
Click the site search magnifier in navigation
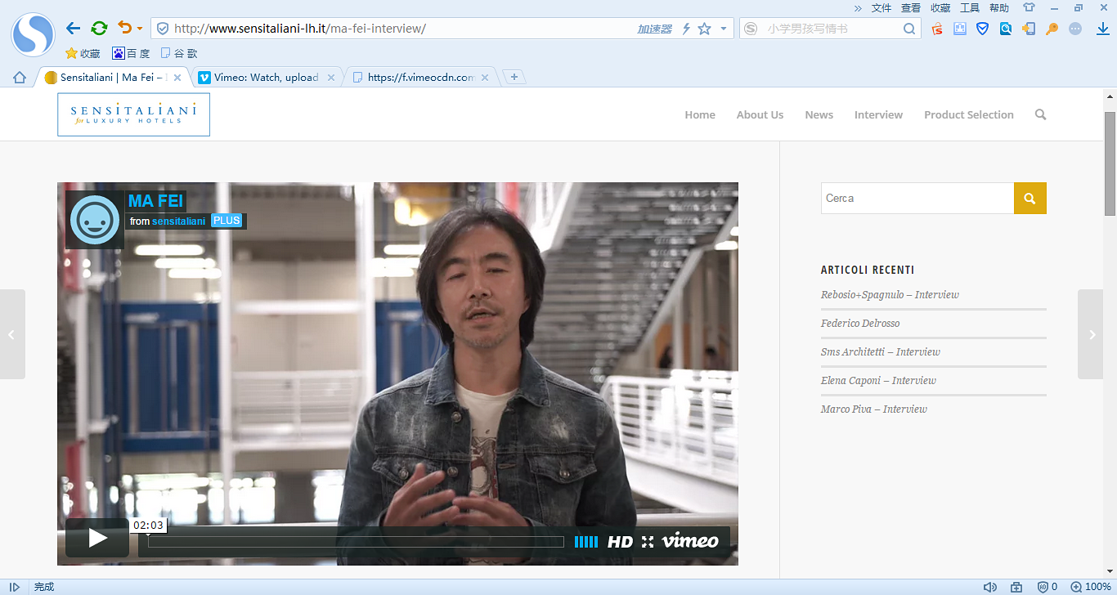(1041, 114)
